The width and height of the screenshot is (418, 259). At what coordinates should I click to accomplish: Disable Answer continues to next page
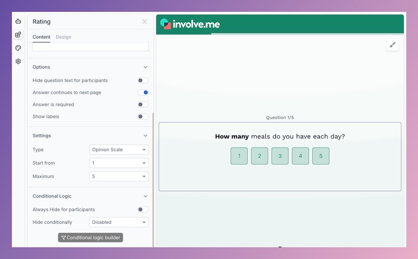pos(143,92)
